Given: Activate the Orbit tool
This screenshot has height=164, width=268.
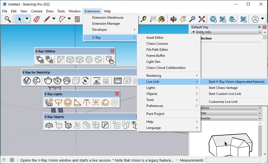Looking at the screenshot, I should point(173,19).
